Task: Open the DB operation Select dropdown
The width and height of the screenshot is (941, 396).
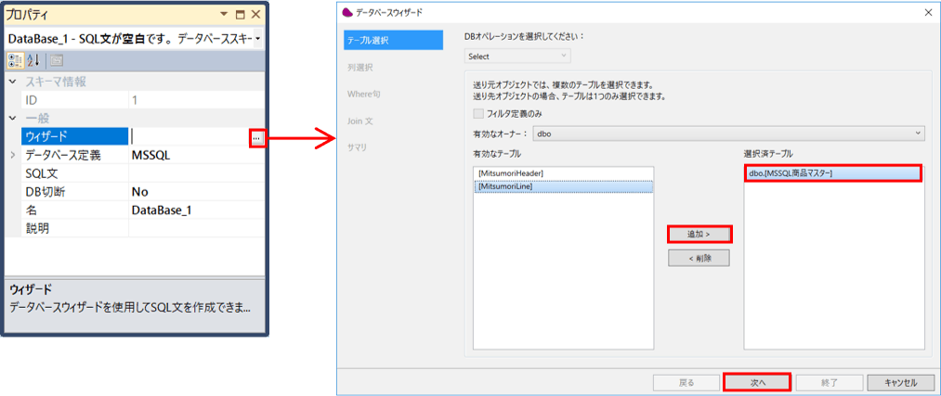Action: (518, 57)
